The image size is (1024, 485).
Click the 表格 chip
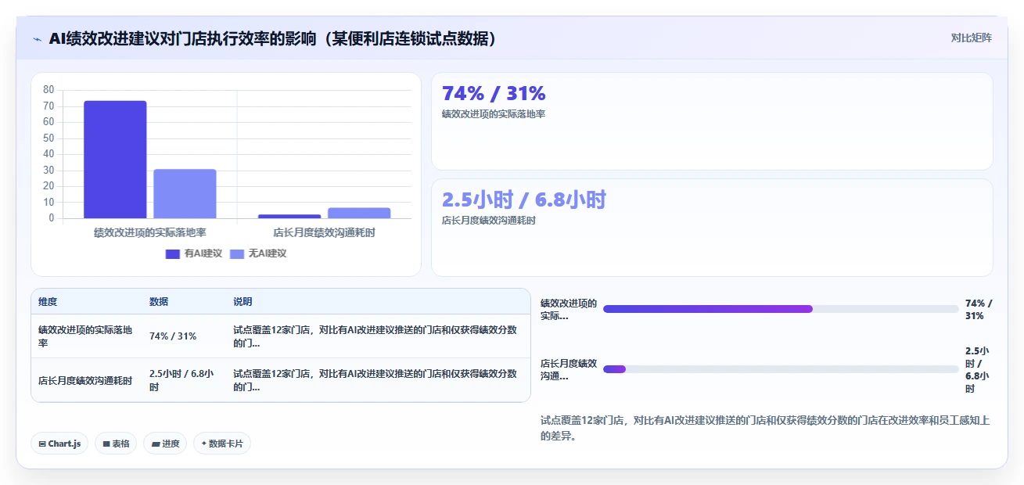pyautogui.click(x=116, y=444)
